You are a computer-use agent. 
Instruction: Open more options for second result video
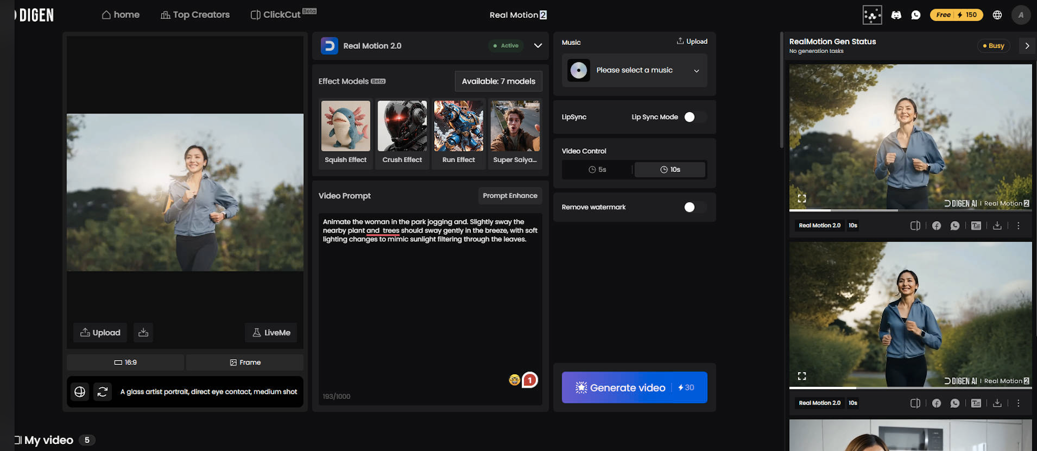1019,403
